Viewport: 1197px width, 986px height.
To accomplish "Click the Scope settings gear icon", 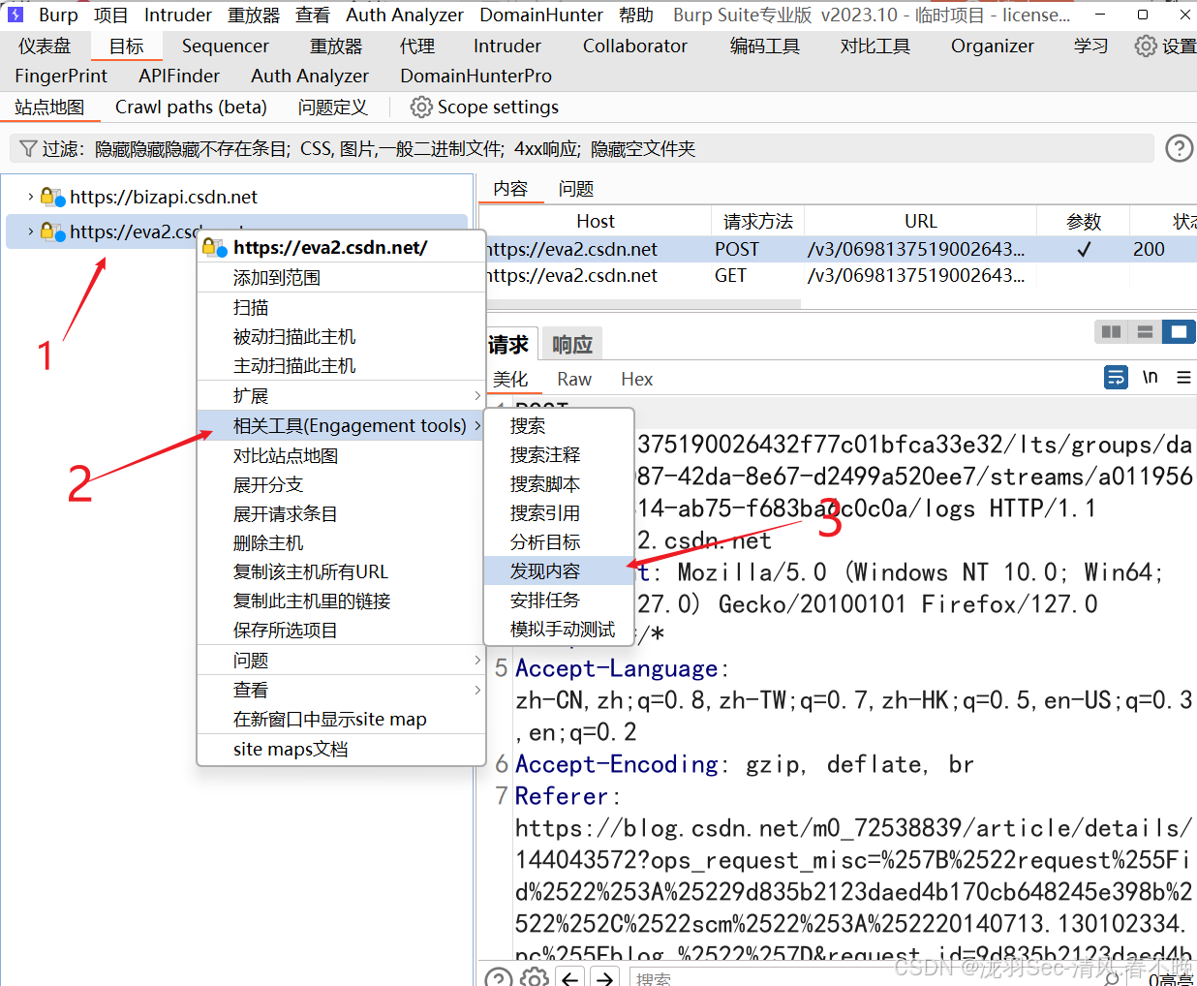I will pyautogui.click(x=420, y=107).
